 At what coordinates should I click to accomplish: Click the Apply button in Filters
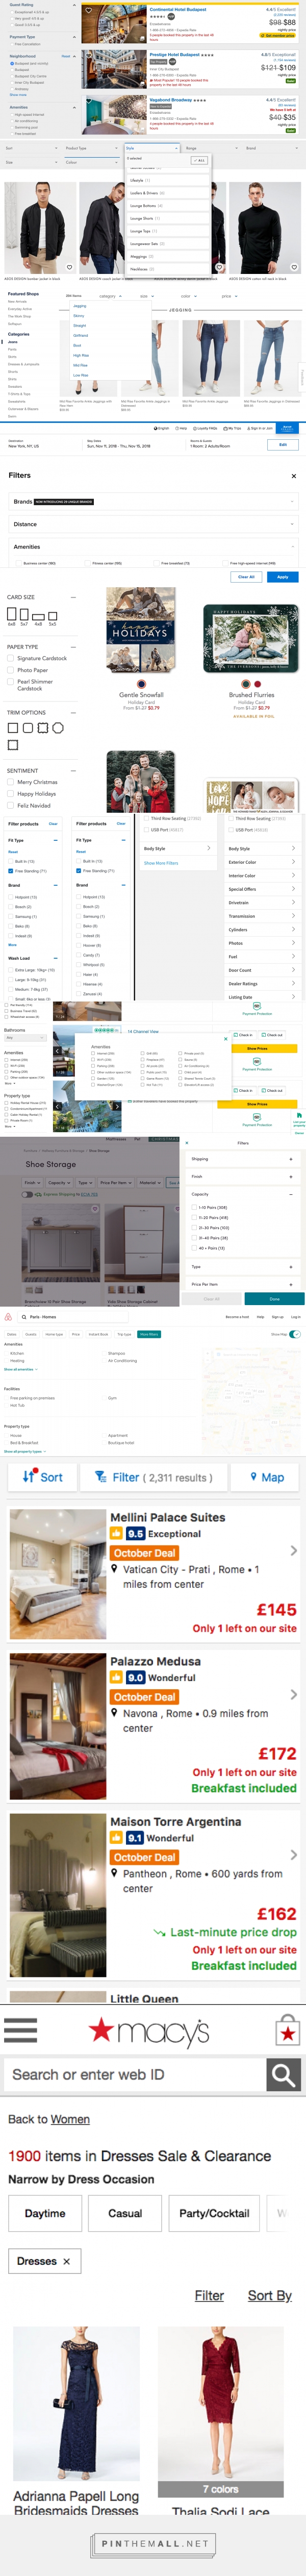coord(282,577)
